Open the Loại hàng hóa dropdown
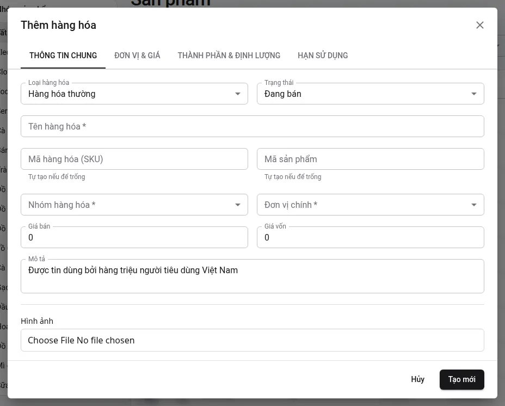This screenshot has height=406, width=505. 134,94
